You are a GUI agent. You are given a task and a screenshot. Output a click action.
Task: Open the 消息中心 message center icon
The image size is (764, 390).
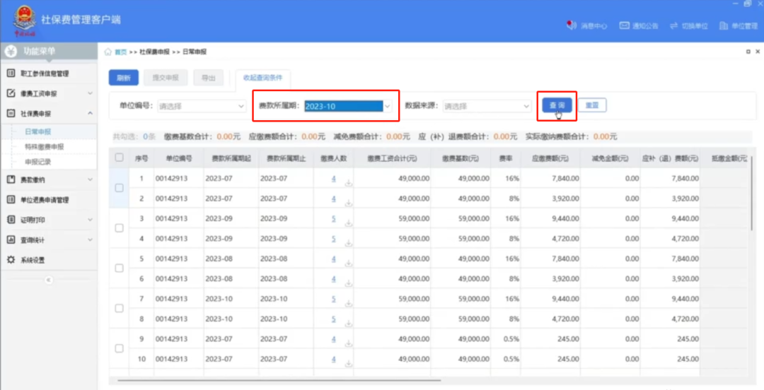(x=571, y=26)
